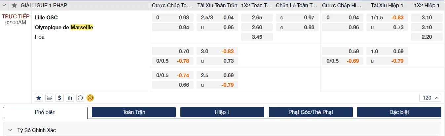Click the blue star favorite icon under the match
The image size is (445, 136).
39,98
